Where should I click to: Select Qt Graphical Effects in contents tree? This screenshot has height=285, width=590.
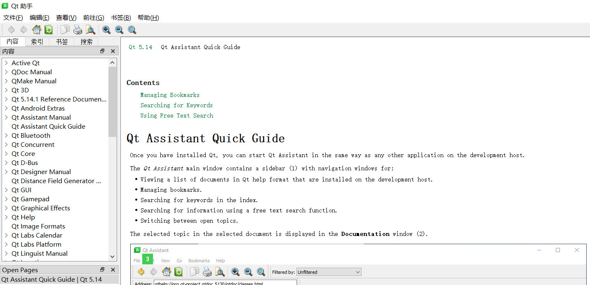(41, 208)
